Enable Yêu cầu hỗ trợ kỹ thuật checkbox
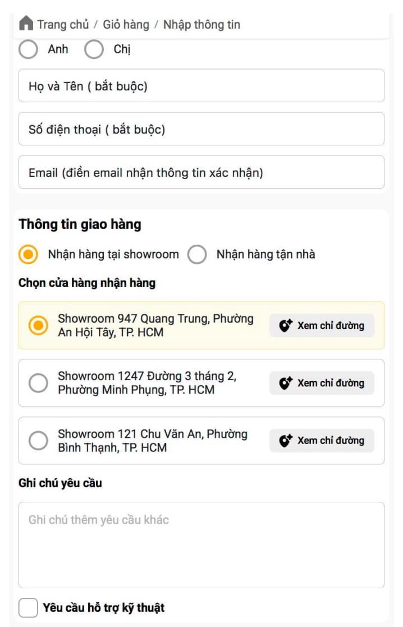Image resolution: width=403 pixels, height=627 pixels. [28, 607]
